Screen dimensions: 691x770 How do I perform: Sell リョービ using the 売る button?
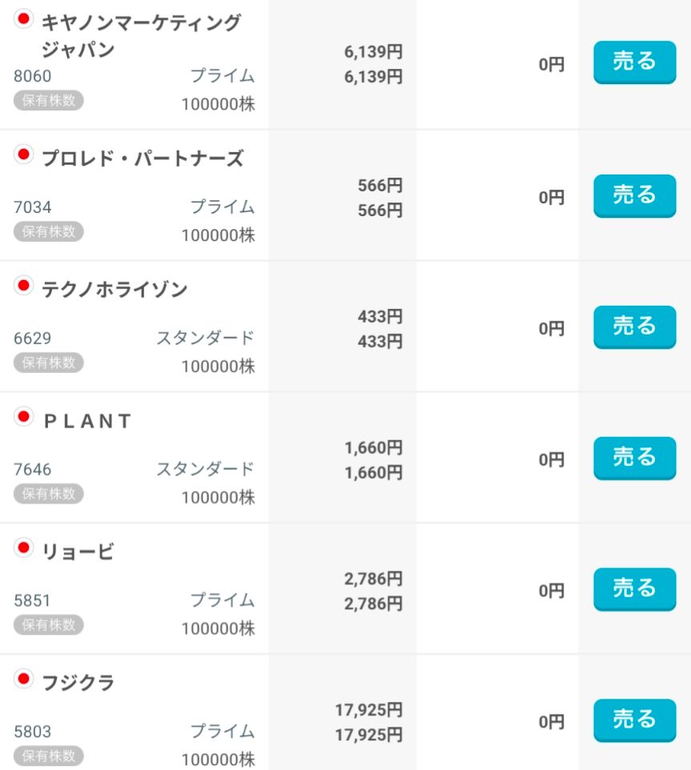pyautogui.click(x=634, y=589)
